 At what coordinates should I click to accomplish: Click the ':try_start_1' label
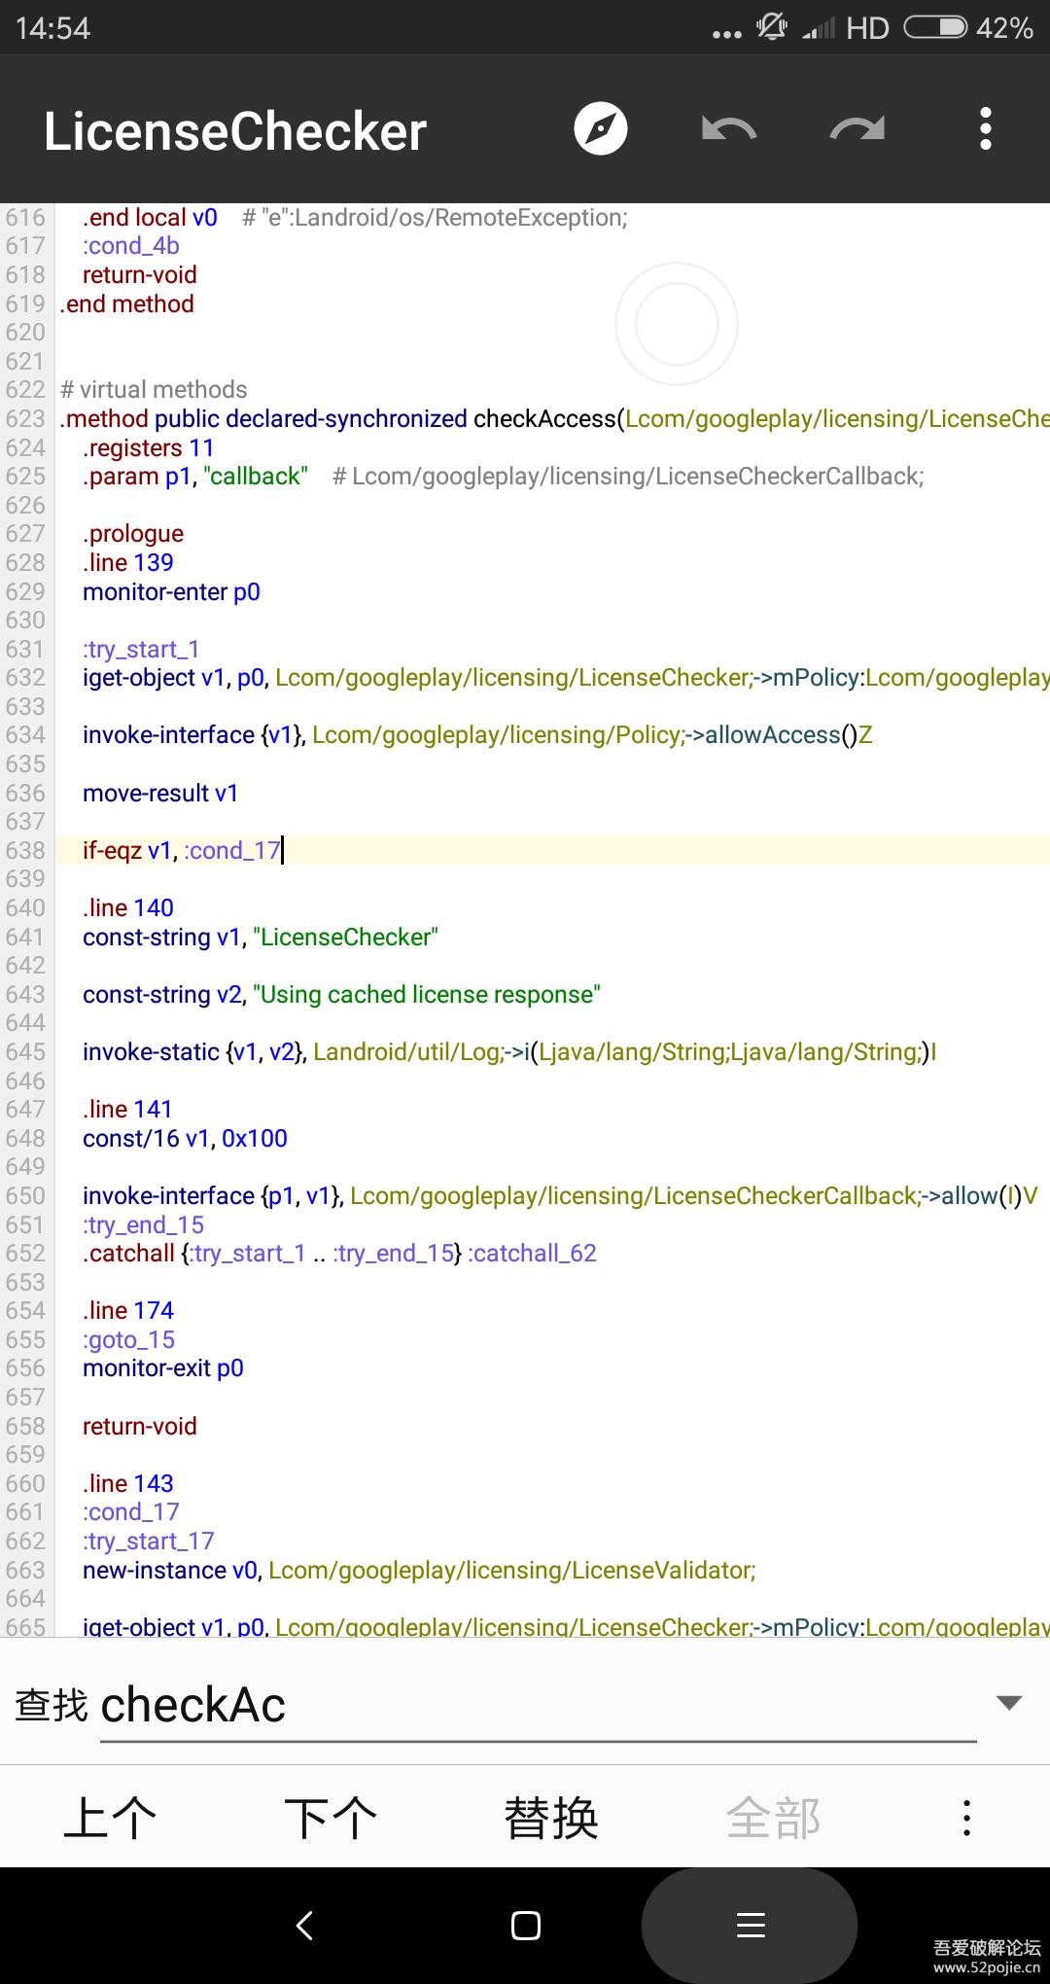141,649
